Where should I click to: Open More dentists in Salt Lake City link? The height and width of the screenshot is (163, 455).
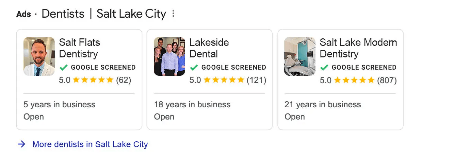90,144
